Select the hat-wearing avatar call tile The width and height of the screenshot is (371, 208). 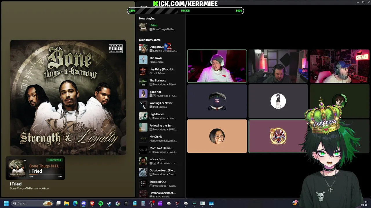click(217, 101)
